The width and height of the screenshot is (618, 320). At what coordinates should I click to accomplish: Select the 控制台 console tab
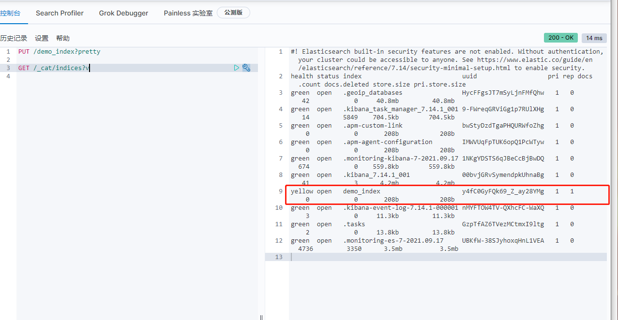10,13
